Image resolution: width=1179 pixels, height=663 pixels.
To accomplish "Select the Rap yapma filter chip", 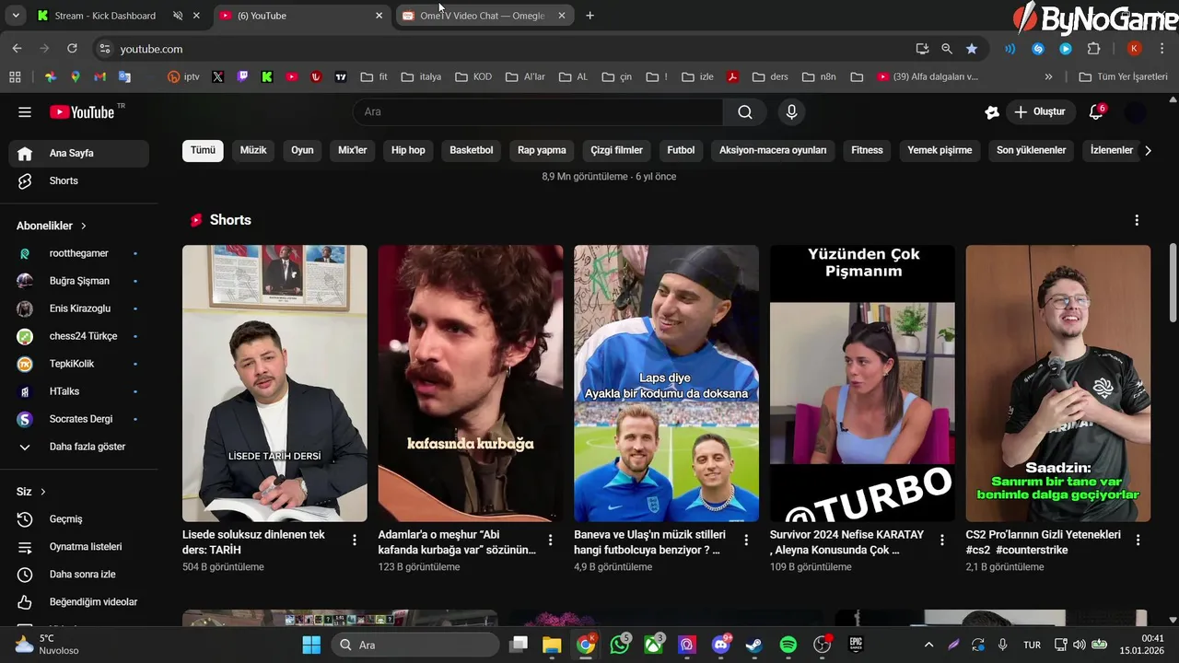I will (x=542, y=150).
